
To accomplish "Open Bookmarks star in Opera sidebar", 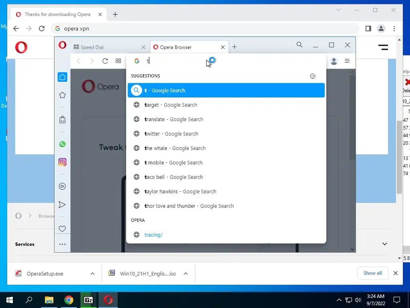I will pyautogui.click(x=62, y=95).
